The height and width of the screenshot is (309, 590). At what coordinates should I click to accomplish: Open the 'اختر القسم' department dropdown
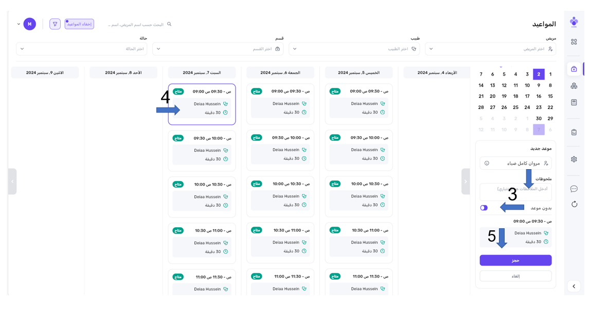[218, 49]
